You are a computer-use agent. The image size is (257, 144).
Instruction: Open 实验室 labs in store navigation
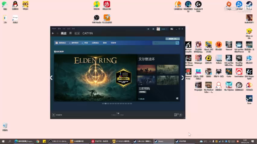click(113, 43)
